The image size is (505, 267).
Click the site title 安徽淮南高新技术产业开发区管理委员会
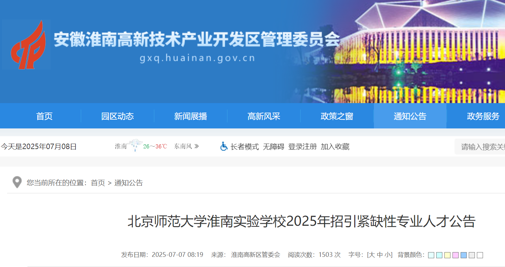pyautogui.click(x=197, y=40)
